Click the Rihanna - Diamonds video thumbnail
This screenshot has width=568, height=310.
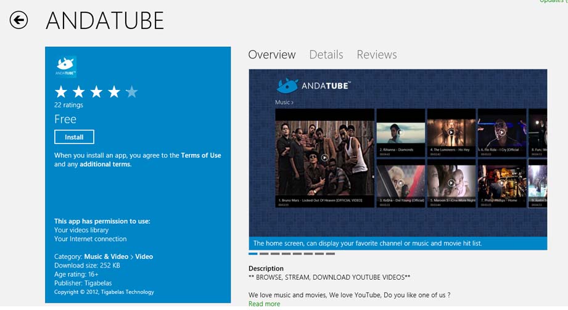[x=401, y=133]
